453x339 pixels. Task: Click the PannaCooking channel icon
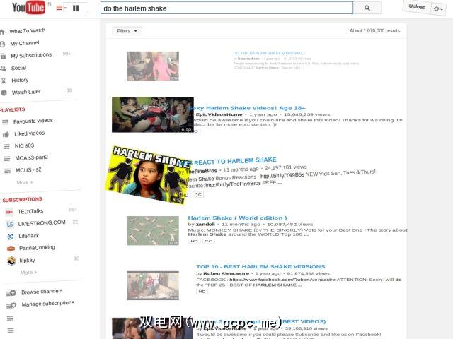coord(11,249)
